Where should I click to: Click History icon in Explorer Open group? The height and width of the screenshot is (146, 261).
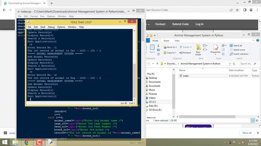point(223,54)
